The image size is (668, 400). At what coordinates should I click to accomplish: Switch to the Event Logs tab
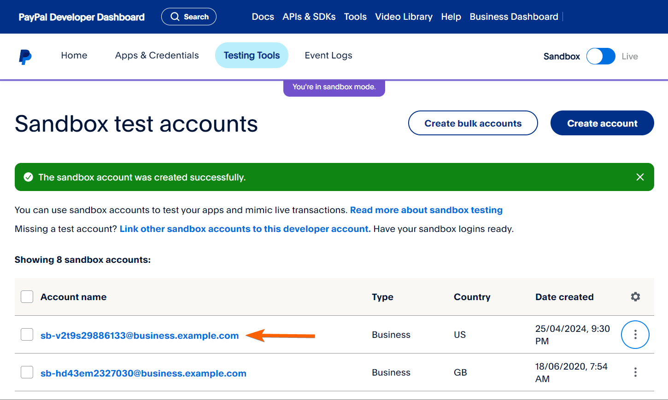(328, 56)
